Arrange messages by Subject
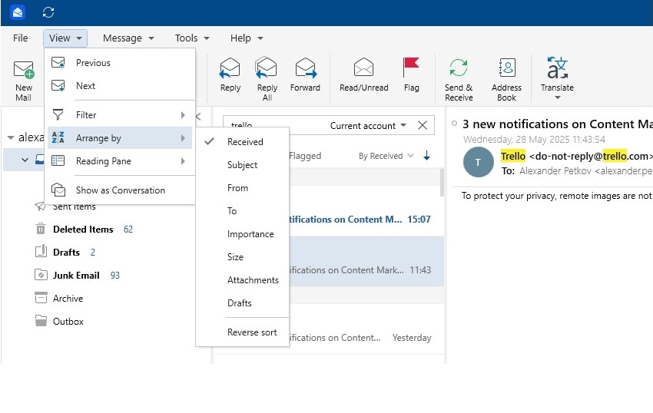 click(x=242, y=165)
